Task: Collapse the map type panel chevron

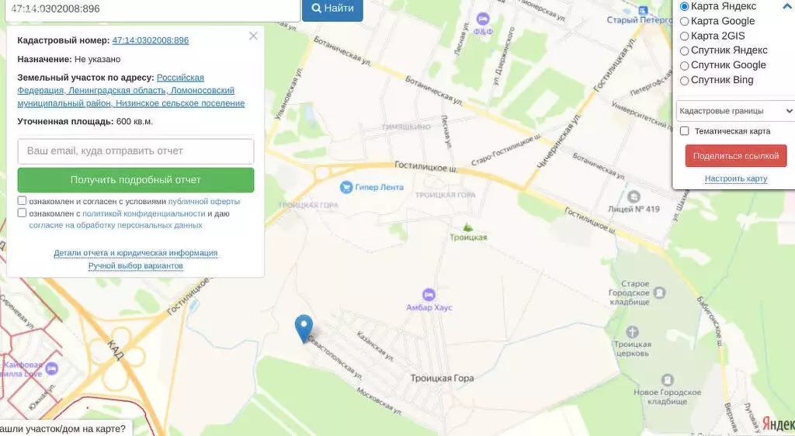Action: (x=787, y=6)
